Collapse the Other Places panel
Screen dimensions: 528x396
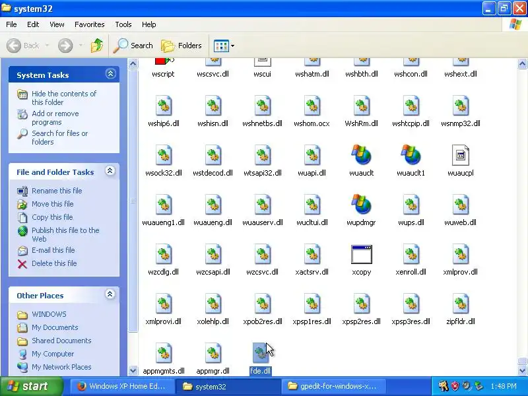pos(110,294)
